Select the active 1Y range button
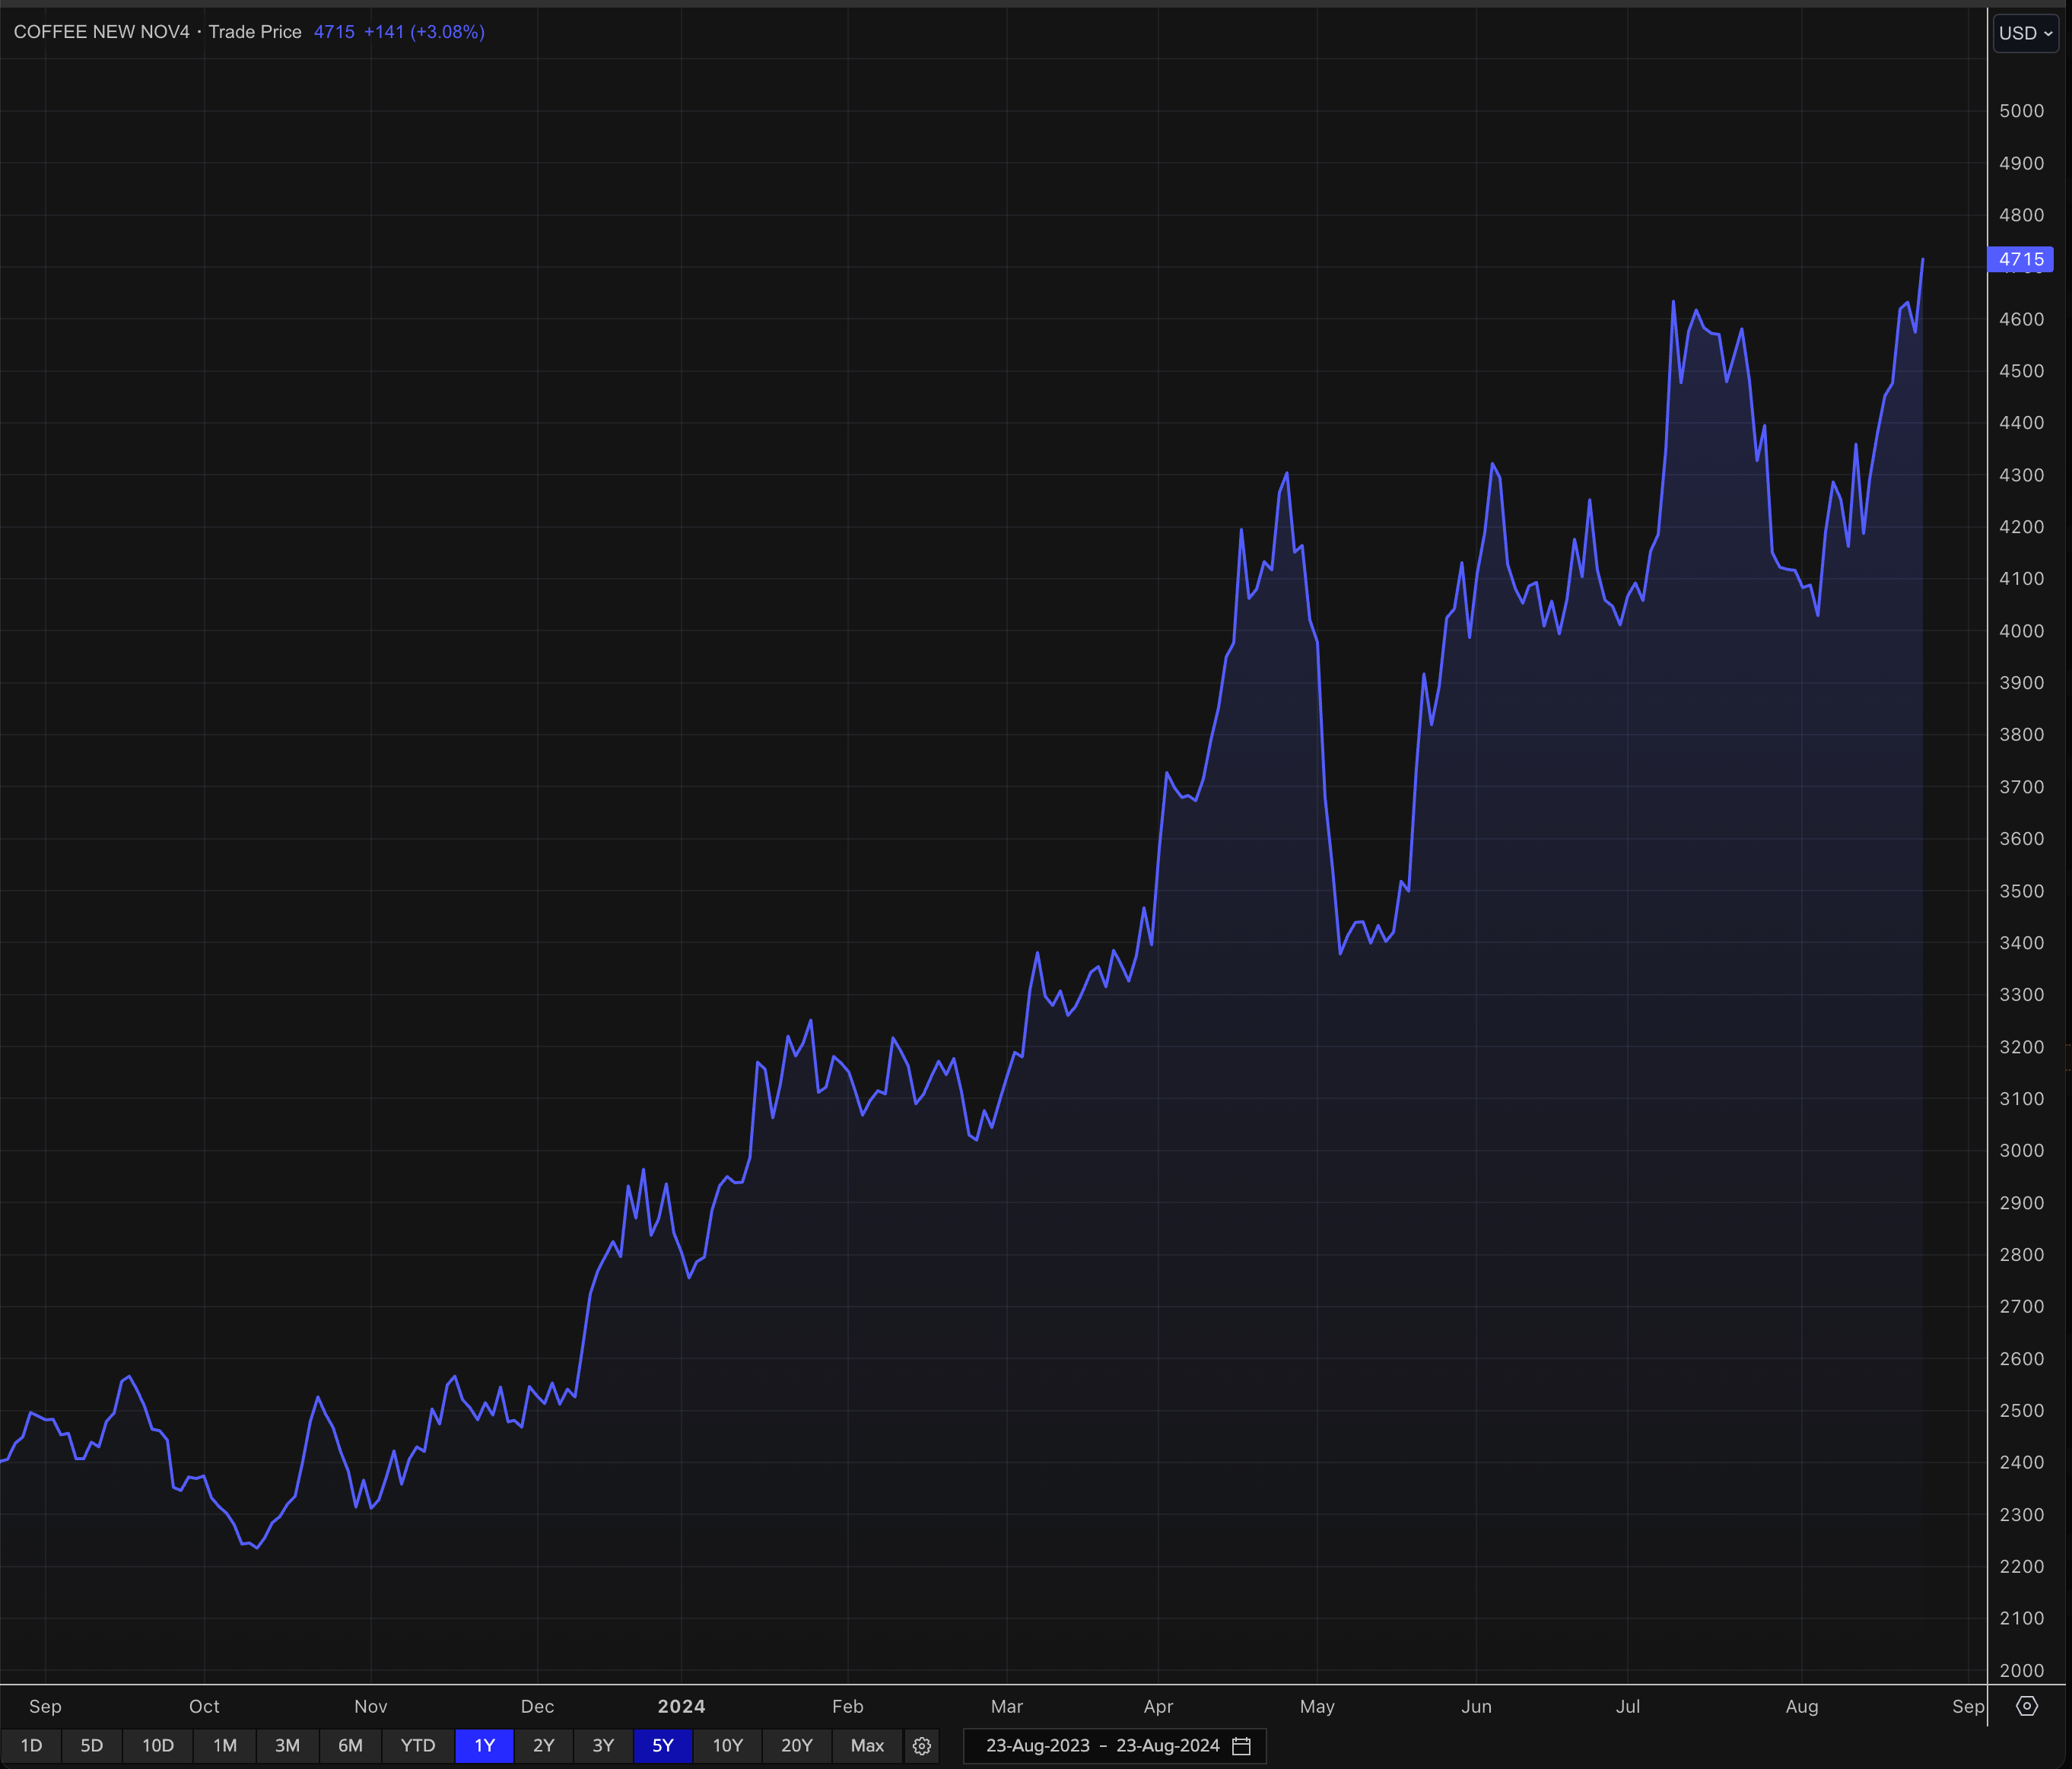2072x1769 pixels. click(x=484, y=1746)
